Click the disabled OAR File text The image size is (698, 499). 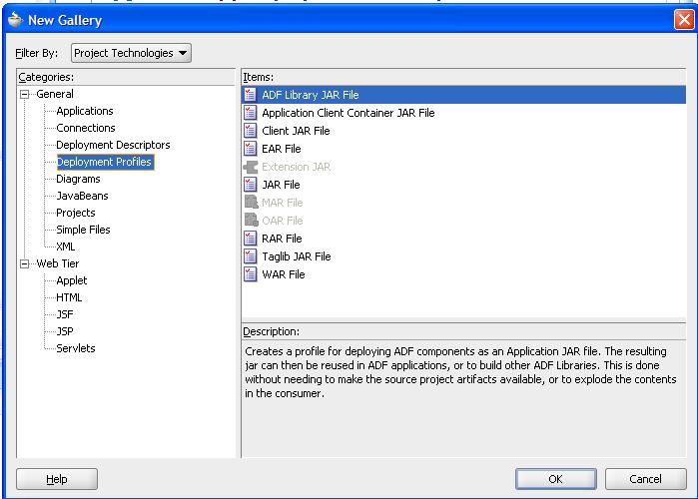[x=283, y=221]
